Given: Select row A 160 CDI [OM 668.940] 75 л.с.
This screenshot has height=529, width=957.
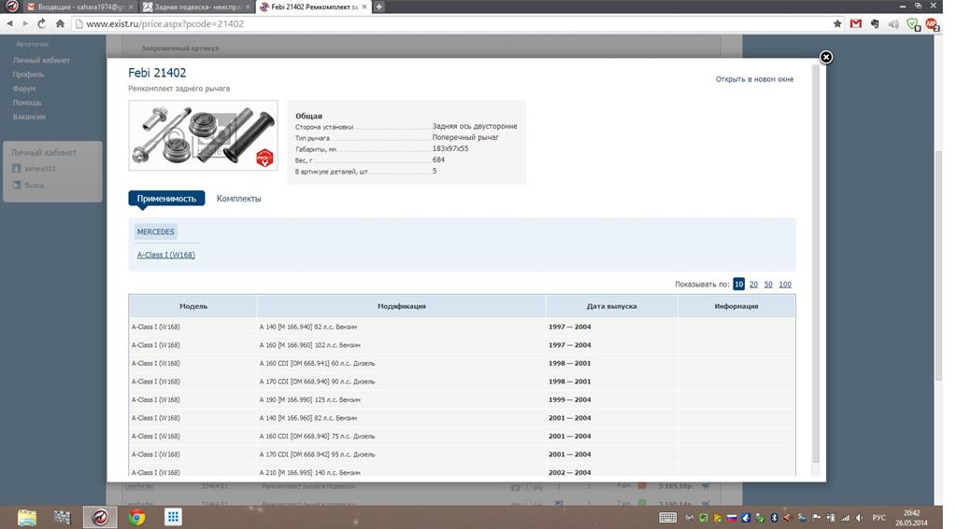Looking at the screenshot, I should pyautogui.click(x=462, y=437).
